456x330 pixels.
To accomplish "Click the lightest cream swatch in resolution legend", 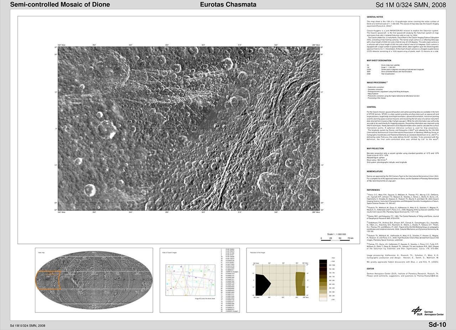I will [324, 299].
